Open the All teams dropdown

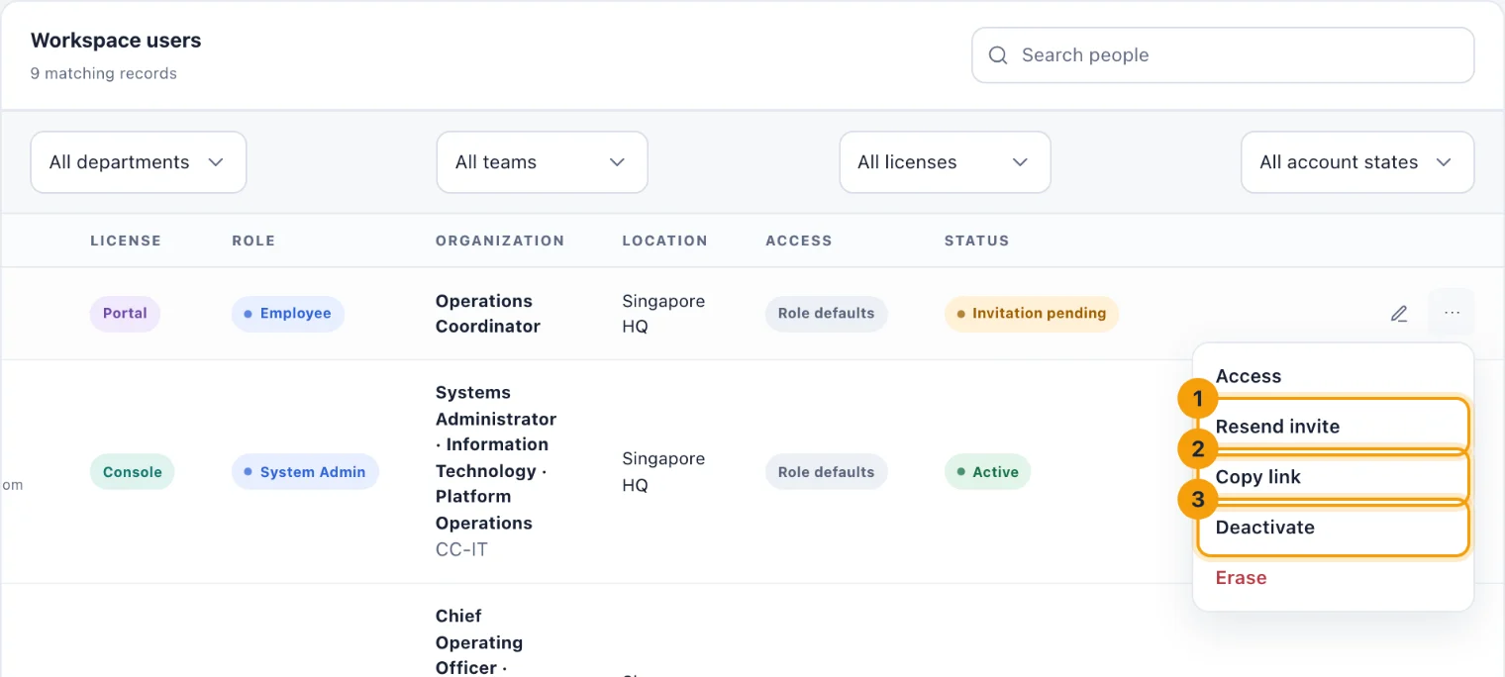click(542, 162)
